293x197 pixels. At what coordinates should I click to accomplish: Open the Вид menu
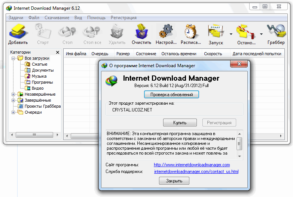tap(78, 18)
